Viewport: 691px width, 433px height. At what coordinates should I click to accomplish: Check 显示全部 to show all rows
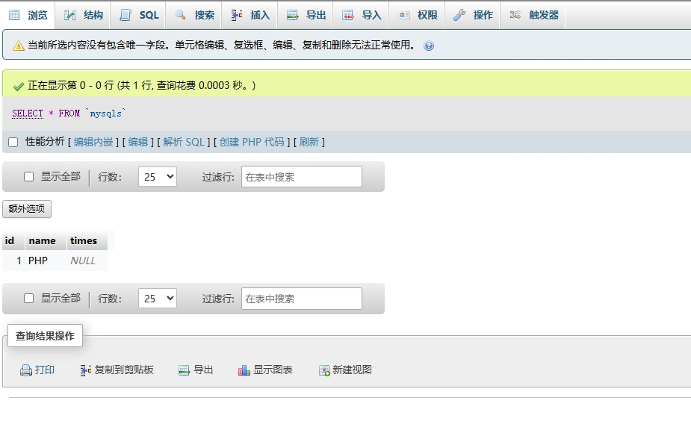coord(28,176)
